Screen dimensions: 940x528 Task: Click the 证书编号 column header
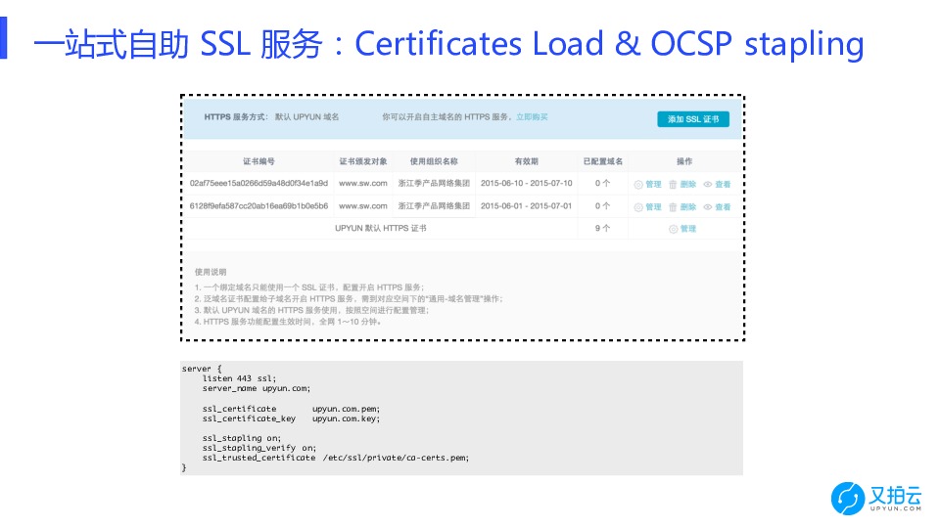258,161
